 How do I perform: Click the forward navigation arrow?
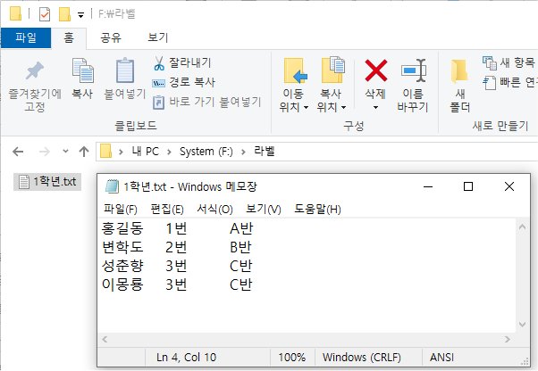pyautogui.click(x=45, y=152)
